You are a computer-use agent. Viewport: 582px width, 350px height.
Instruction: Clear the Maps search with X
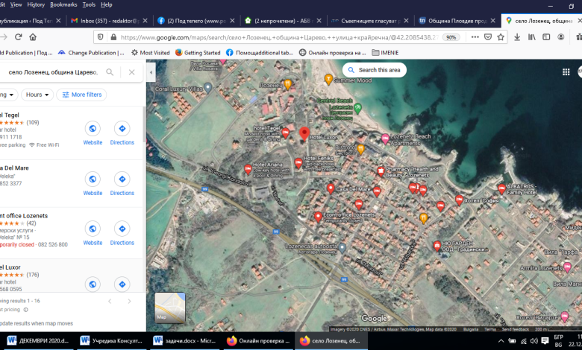(x=132, y=72)
